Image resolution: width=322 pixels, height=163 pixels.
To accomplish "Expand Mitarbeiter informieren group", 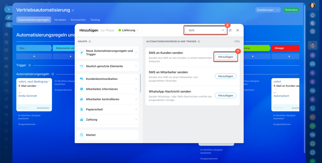I will point(108,89).
